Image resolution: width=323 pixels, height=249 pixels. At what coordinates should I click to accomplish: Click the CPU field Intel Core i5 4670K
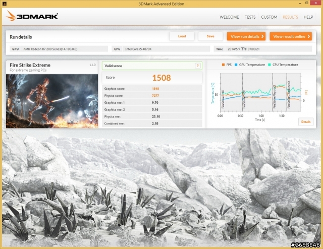point(167,49)
